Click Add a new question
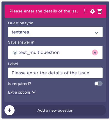Image resolution: width=110 pixels, height=120 pixels. coord(55,110)
